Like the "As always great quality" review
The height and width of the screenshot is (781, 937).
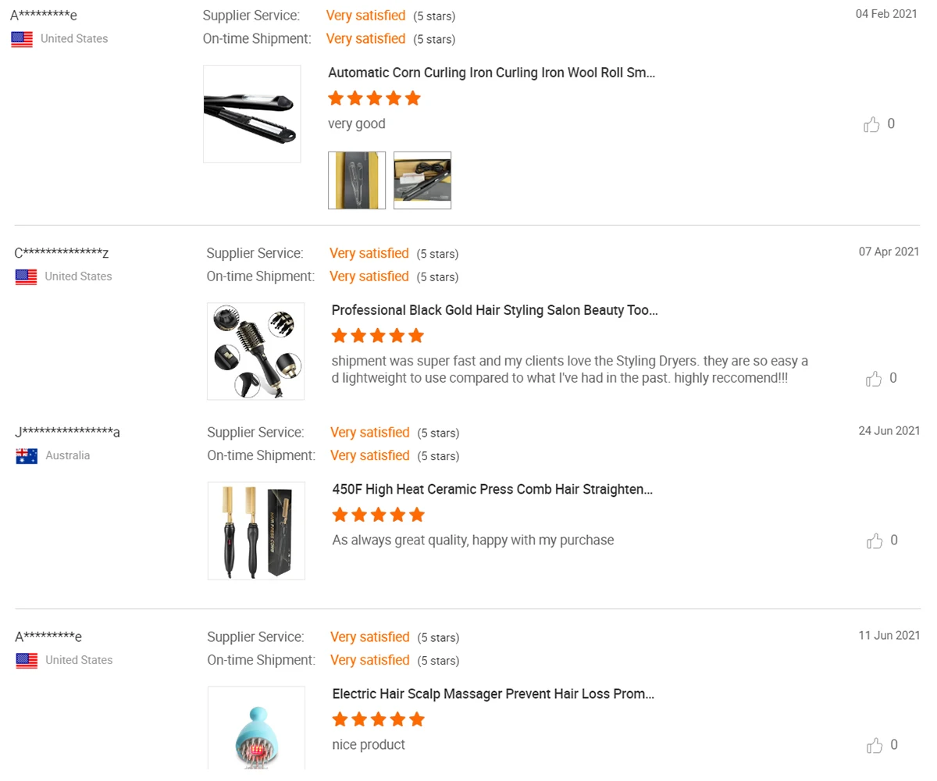pos(875,540)
